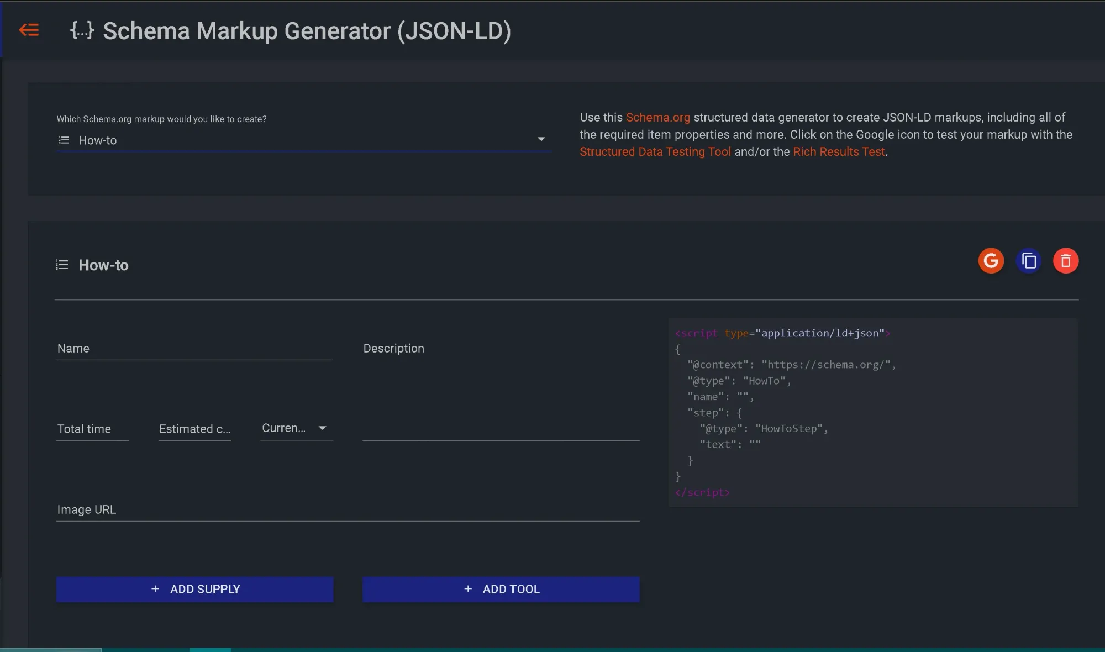Delete the How-to markup block

point(1066,260)
